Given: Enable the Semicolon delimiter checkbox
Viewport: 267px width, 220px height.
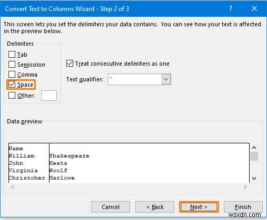Looking at the screenshot, I should click(x=12, y=65).
